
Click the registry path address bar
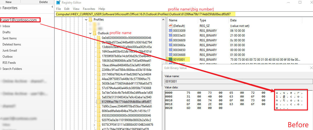coord(184,14)
